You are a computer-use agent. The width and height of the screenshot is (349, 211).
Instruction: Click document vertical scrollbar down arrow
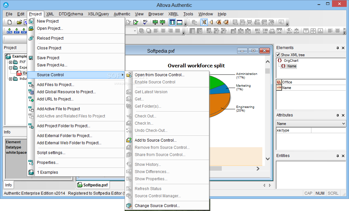point(268,159)
